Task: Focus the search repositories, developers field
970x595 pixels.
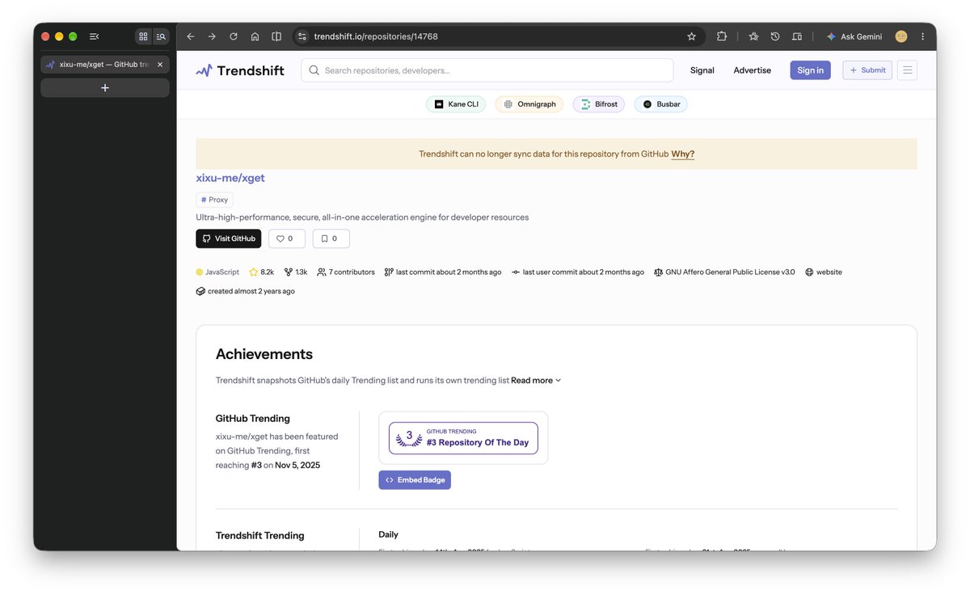Action: [x=487, y=70]
